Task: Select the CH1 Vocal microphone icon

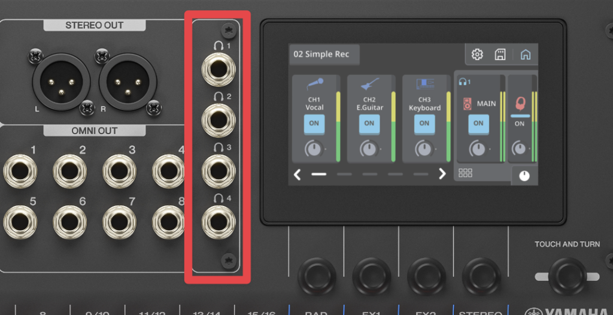Action: [x=315, y=84]
